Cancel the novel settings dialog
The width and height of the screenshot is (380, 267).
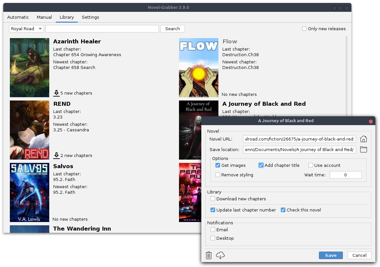[359, 255]
